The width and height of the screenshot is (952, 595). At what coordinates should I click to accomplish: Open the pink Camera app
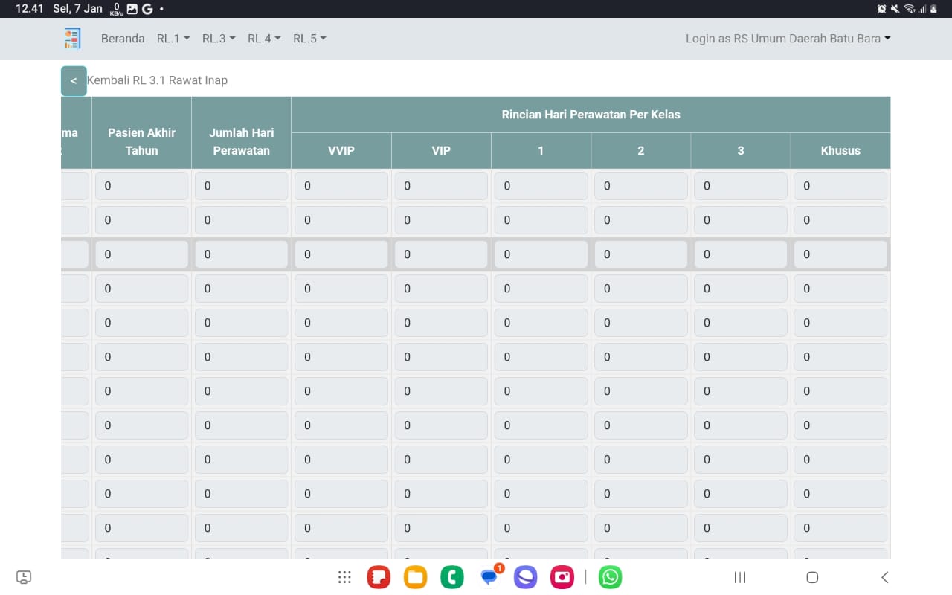562,577
